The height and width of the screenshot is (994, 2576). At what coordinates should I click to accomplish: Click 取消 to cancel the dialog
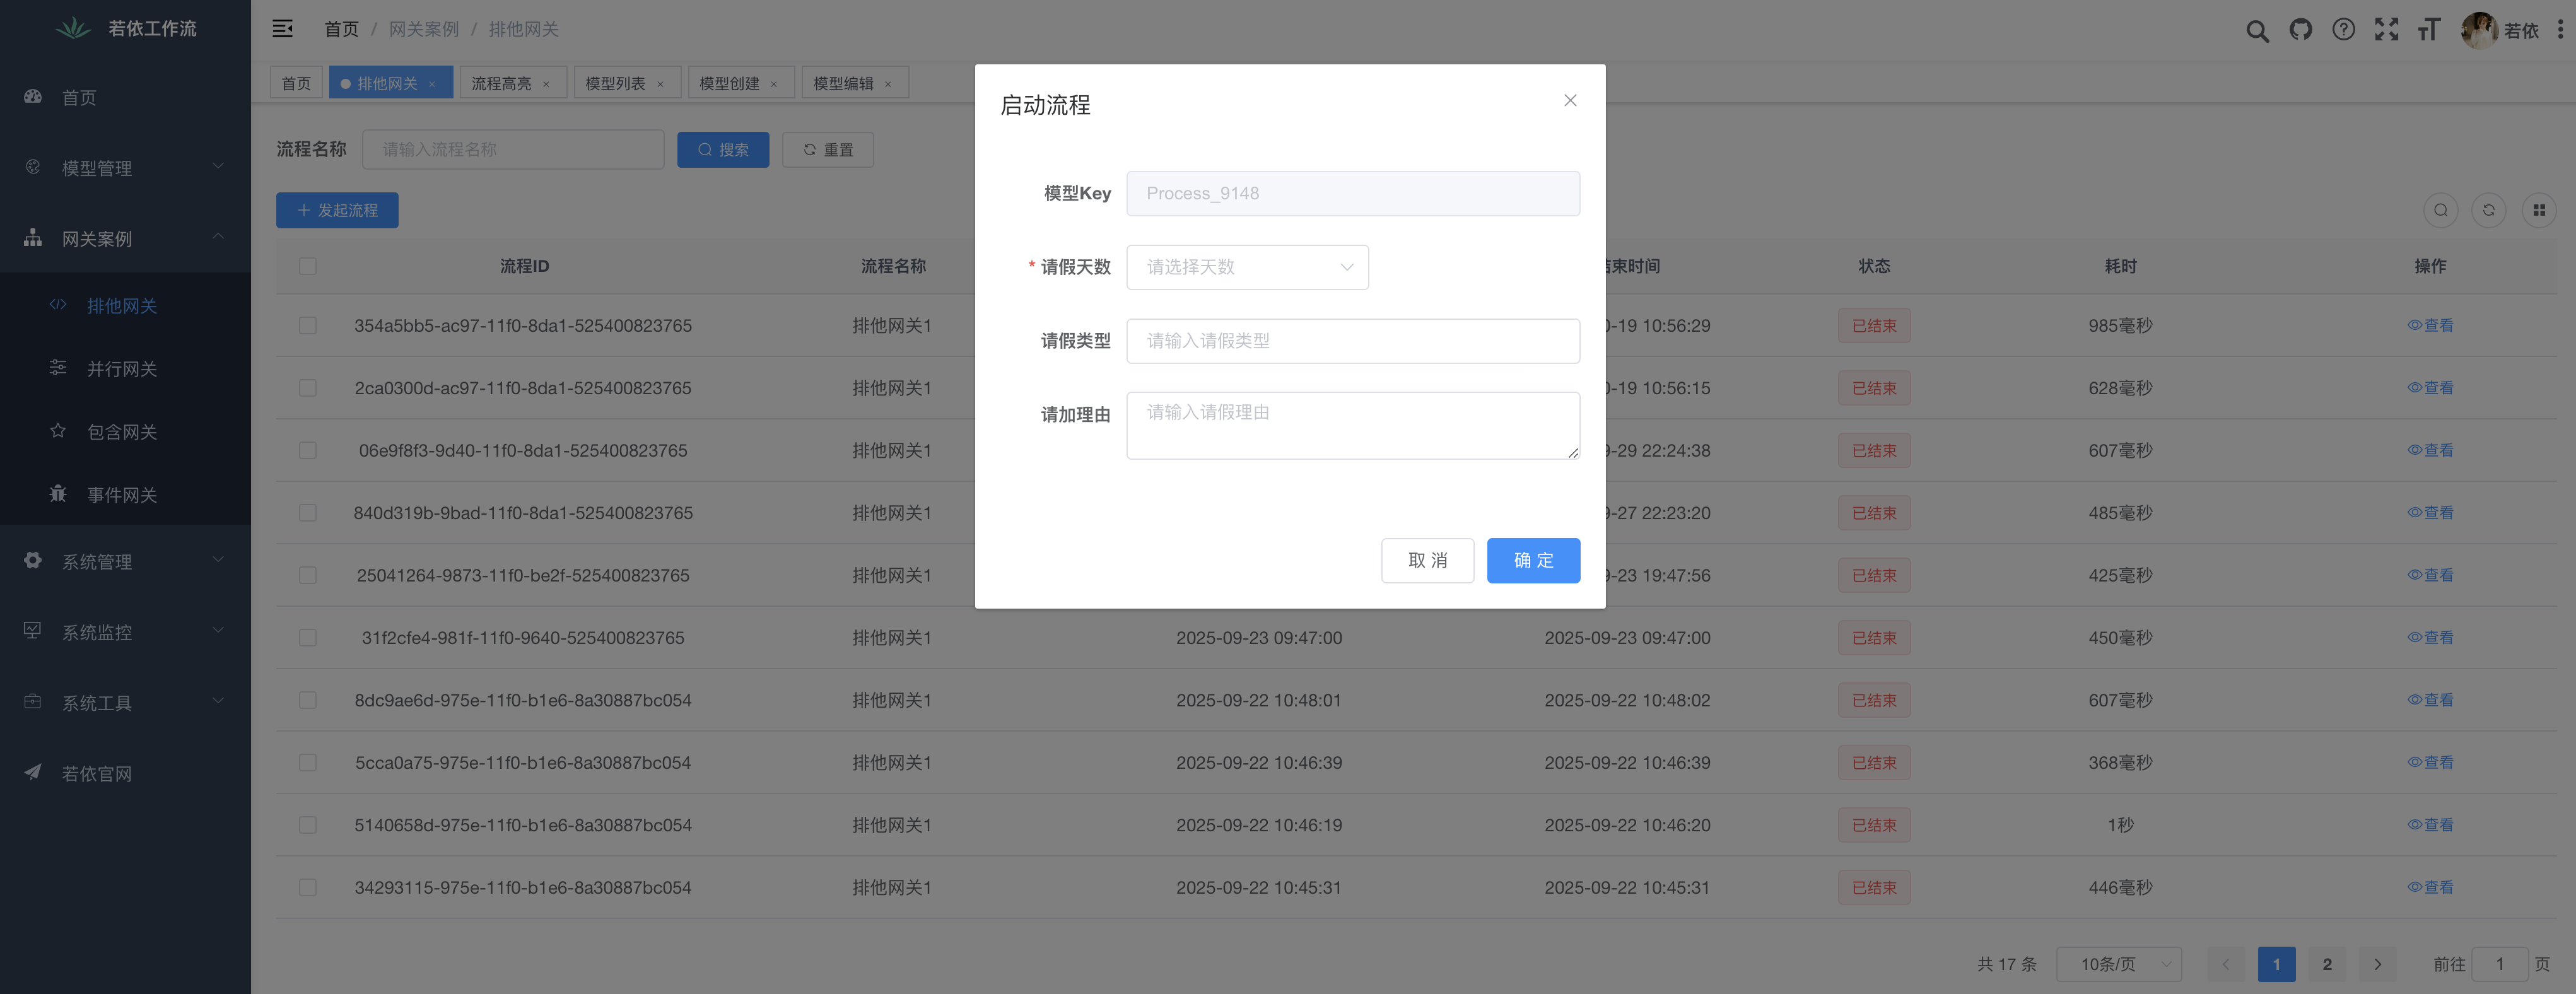(1427, 560)
